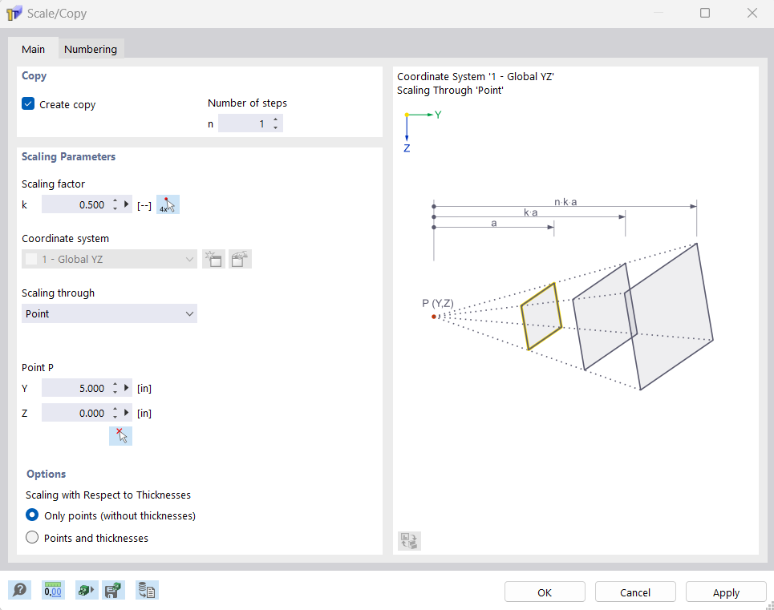774x610 pixels.
Task: Decrease number of steps n
Action: point(275,127)
